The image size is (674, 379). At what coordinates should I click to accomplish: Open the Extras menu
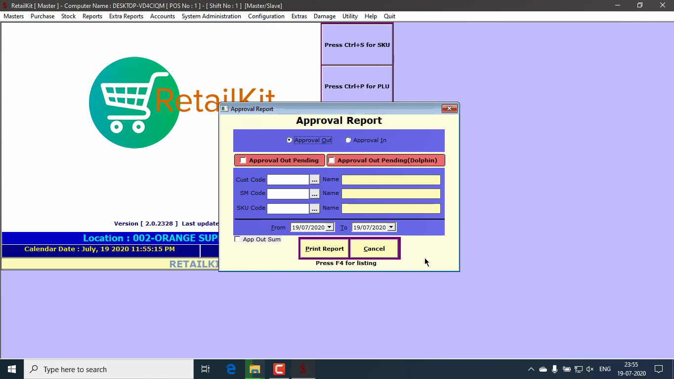click(x=299, y=16)
